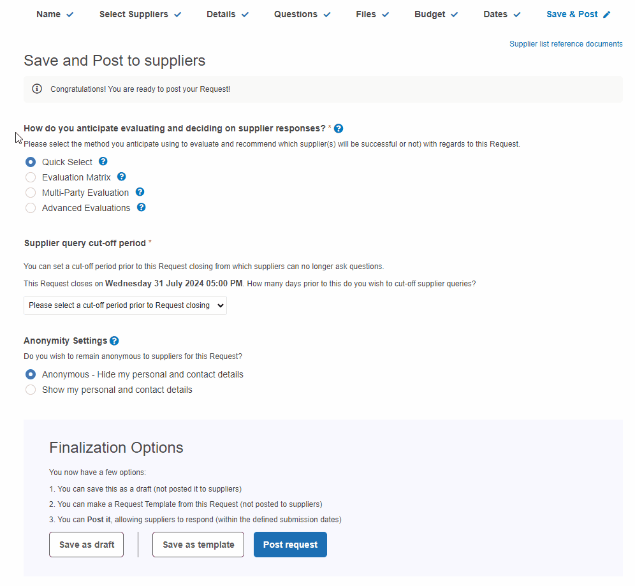Open Supplier list reference documents link
This screenshot has width=635, height=586.
coord(566,44)
